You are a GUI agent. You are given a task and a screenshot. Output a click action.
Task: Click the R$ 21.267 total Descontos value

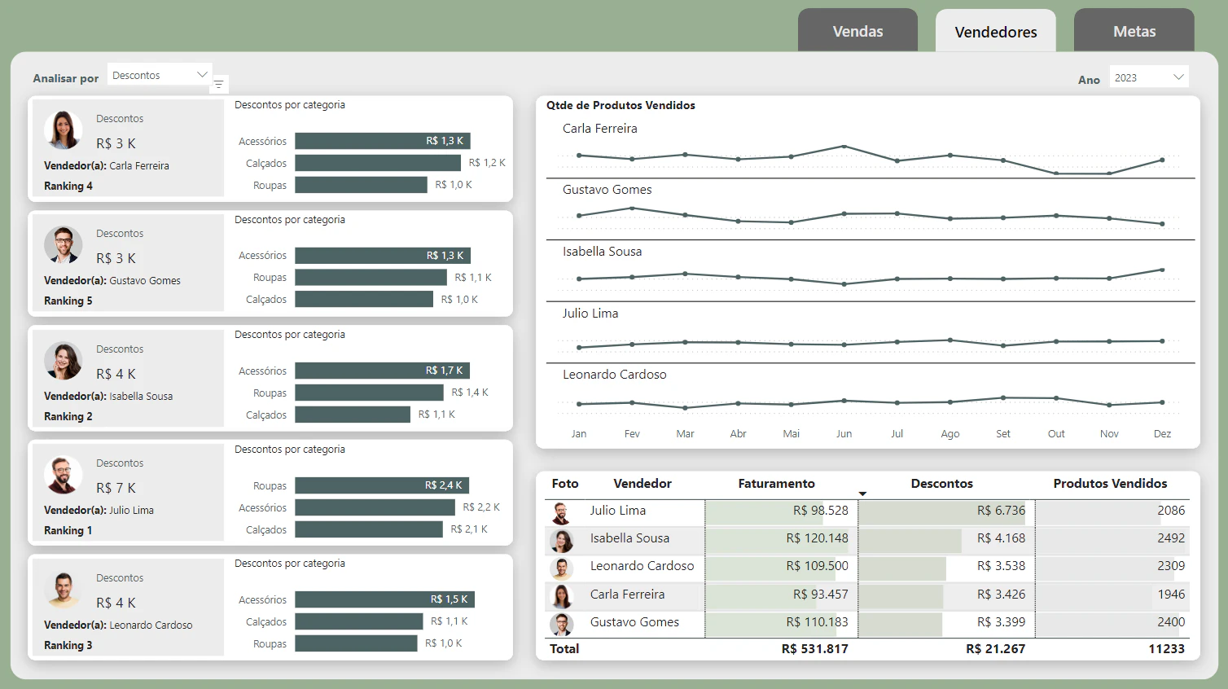click(x=995, y=649)
